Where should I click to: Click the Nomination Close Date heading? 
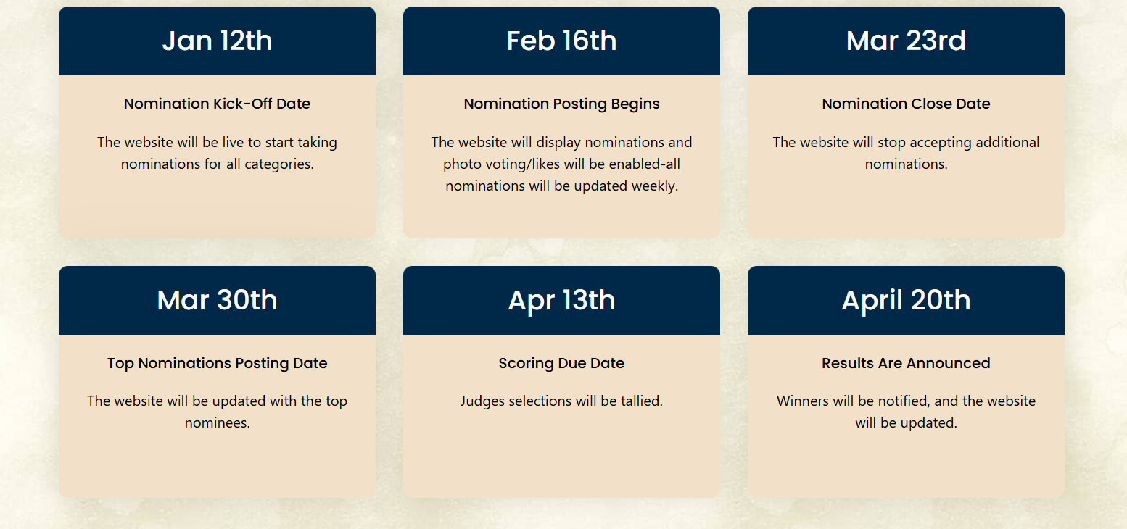coord(906,104)
